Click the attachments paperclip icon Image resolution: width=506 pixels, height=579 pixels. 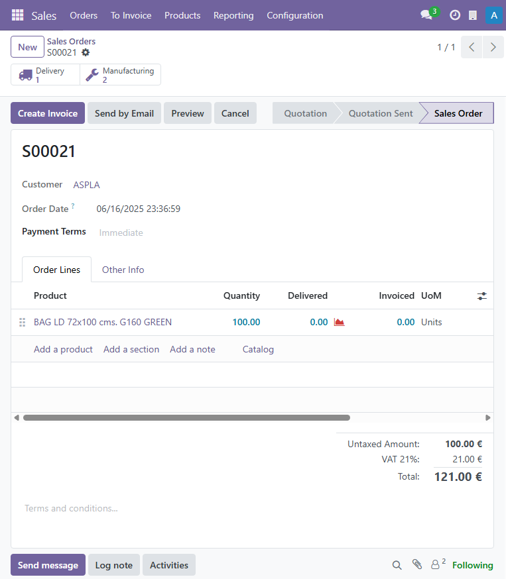coord(417,564)
